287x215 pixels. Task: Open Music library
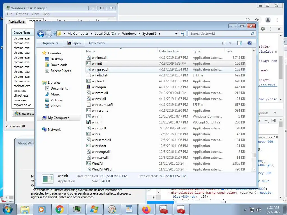click(x=55, y=94)
